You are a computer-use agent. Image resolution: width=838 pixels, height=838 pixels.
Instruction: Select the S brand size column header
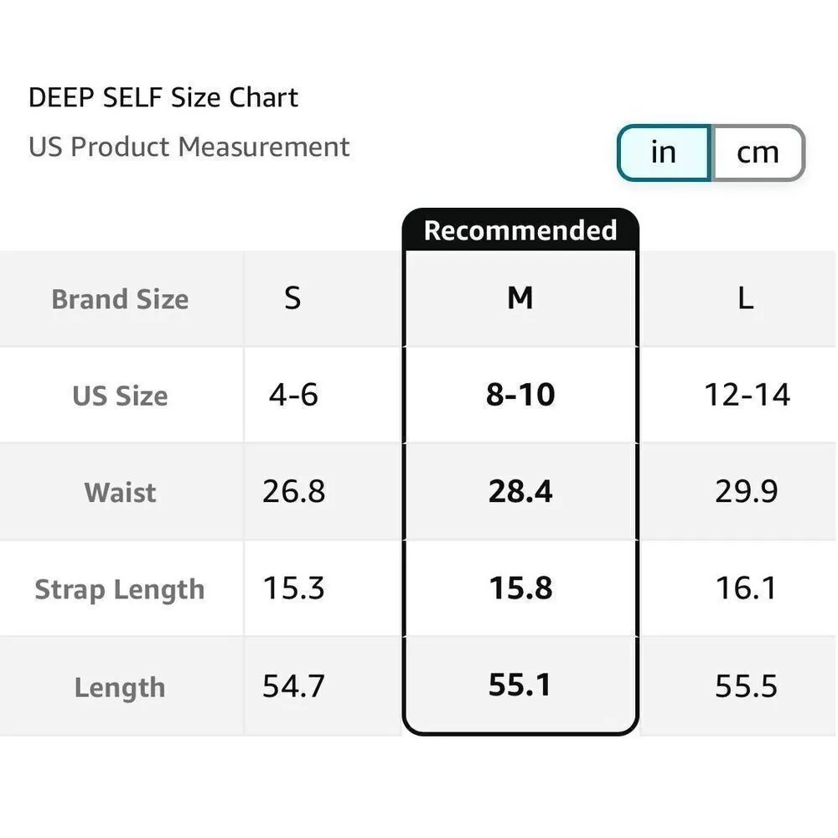[292, 298]
